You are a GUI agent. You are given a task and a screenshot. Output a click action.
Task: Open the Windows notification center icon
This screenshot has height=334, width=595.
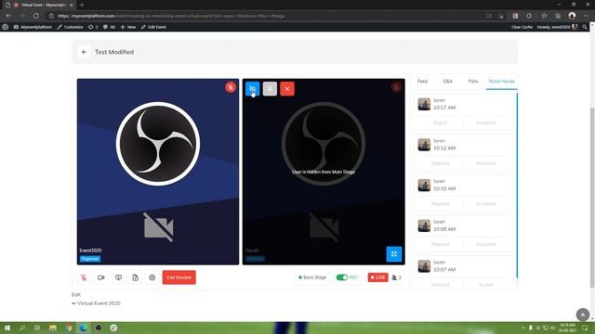(585, 328)
